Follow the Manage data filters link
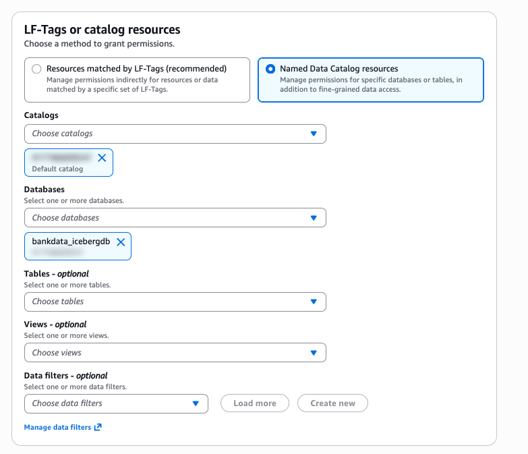 pos(57,427)
